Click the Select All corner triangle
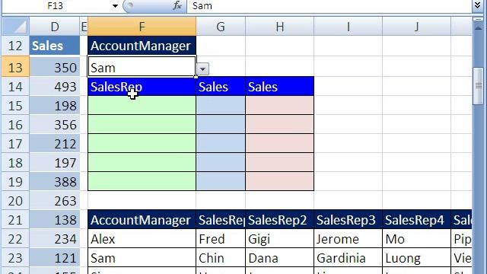 15,27
